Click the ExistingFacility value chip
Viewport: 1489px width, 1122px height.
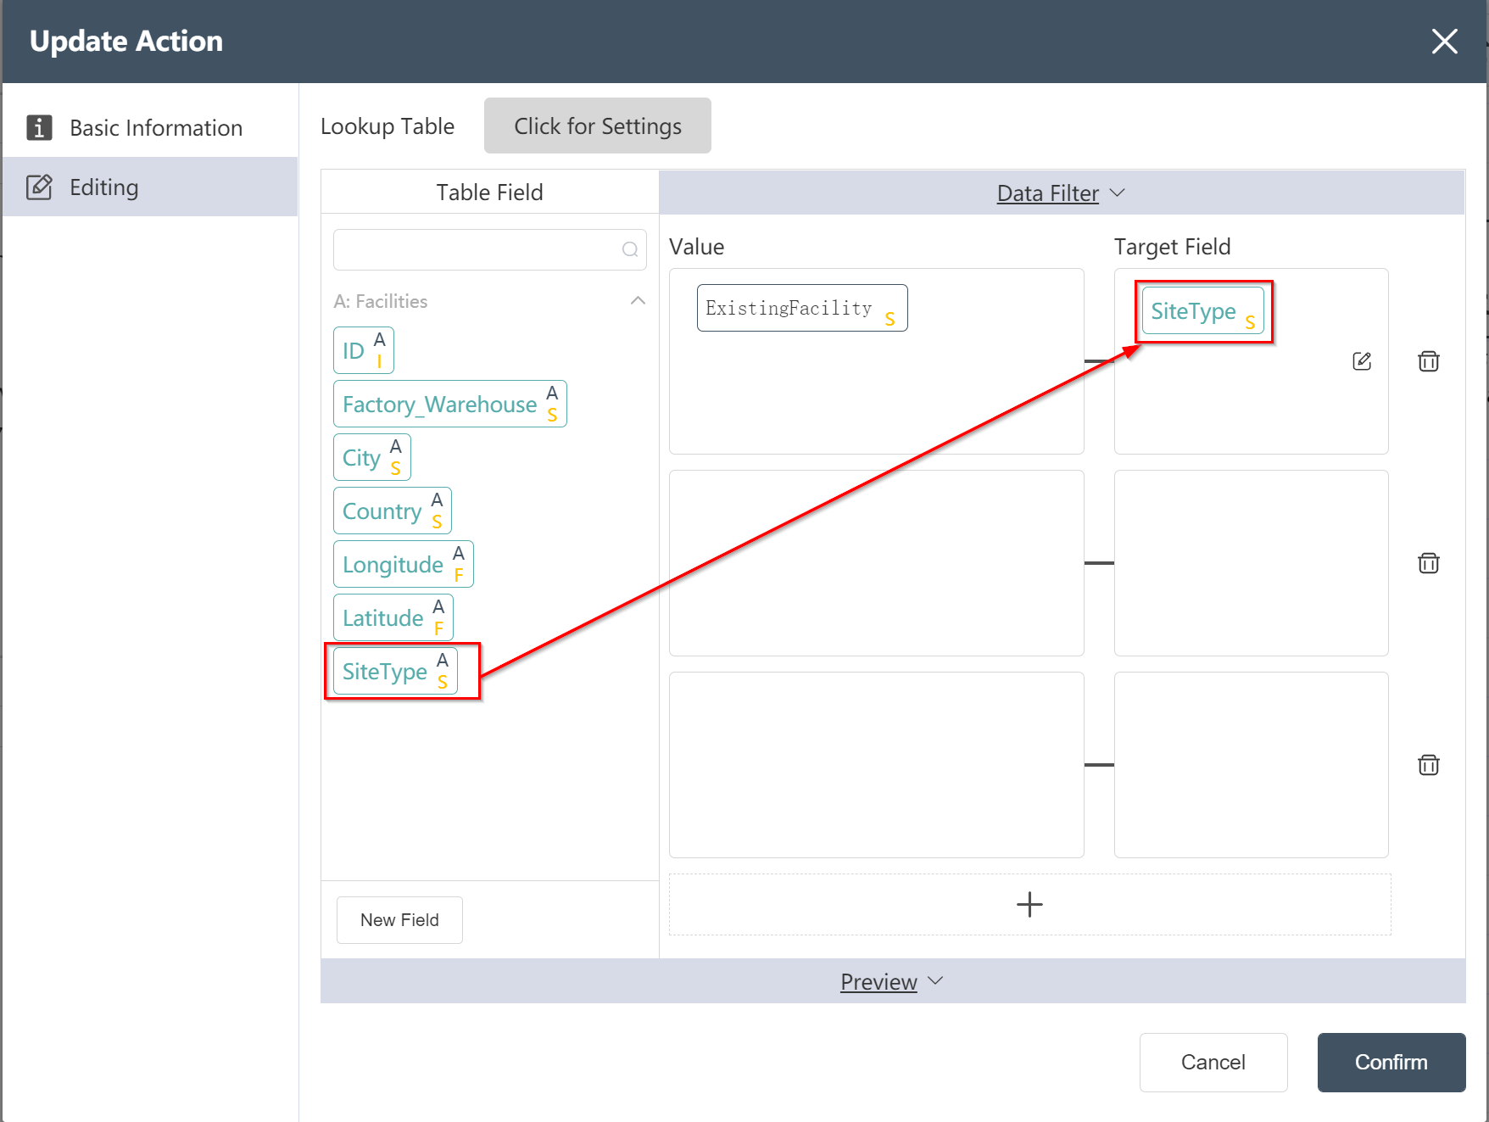click(x=802, y=308)
